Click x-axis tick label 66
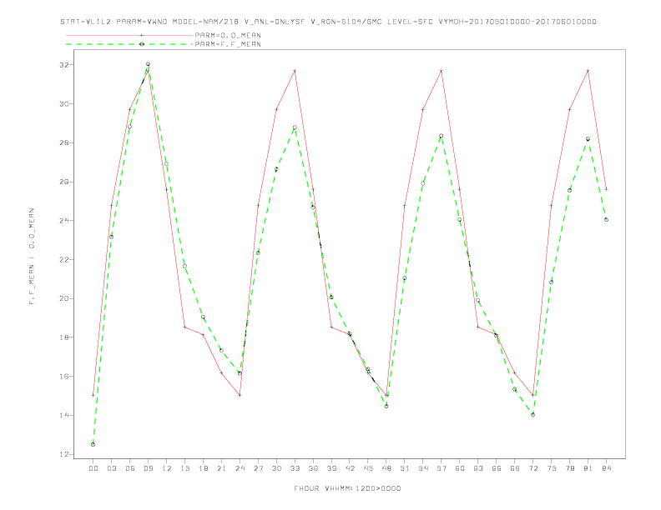The height and width of the screenshot is (510, 661). click(x=497, y=468)
